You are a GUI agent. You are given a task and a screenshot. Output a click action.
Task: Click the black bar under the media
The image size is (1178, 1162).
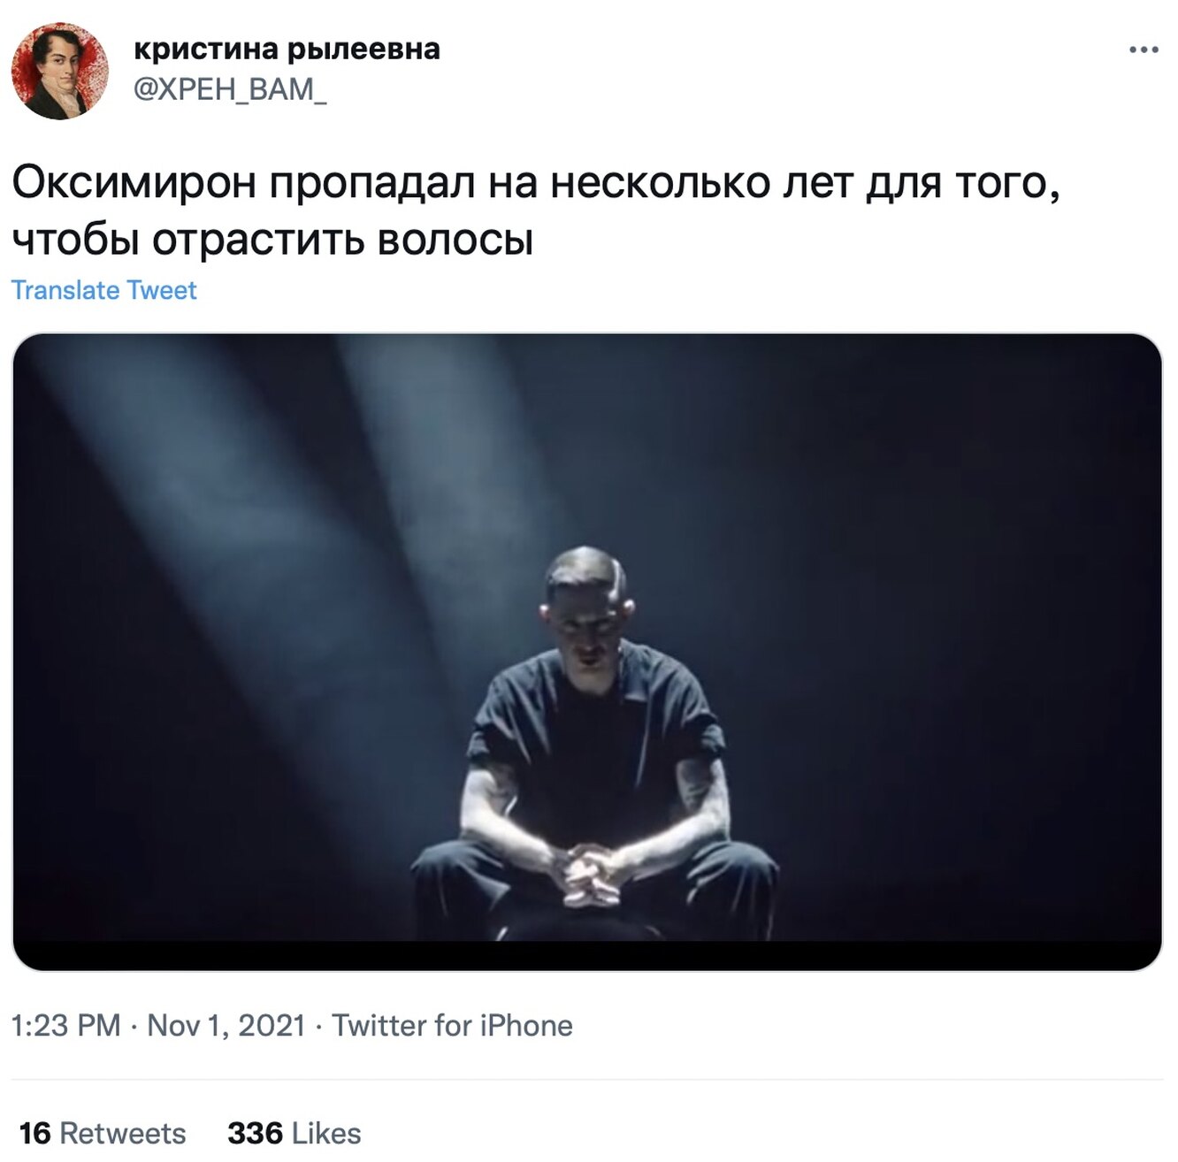pyautogui.click(x=587, y=956)
